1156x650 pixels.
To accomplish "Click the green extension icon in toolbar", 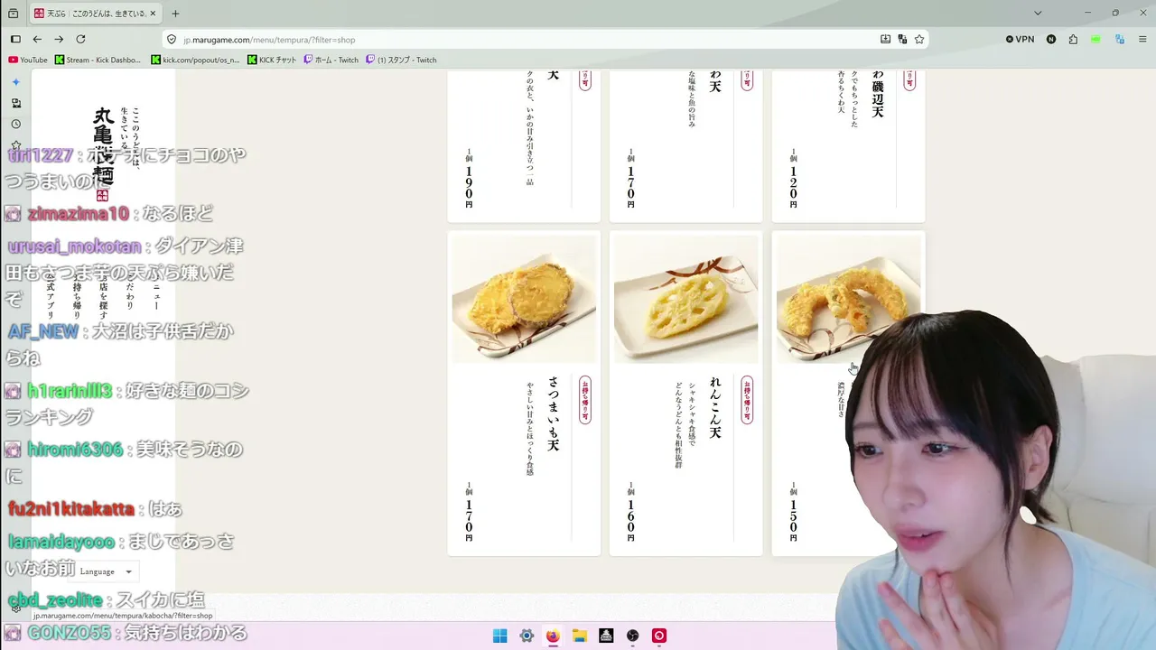I will click(x=1096, y=40).
